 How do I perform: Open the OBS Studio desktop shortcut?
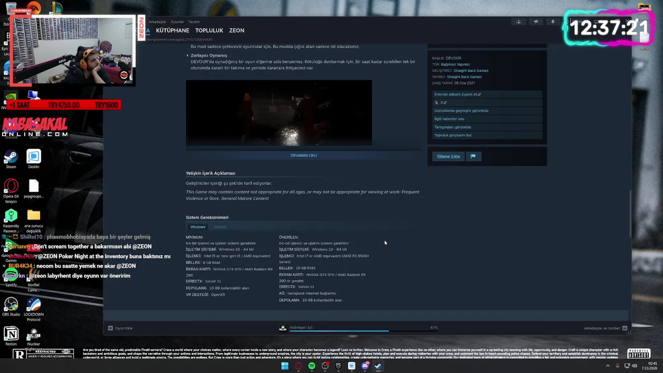(11, 307)
